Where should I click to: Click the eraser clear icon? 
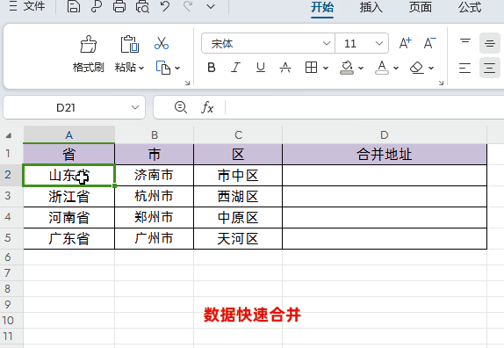click(417, 68)
